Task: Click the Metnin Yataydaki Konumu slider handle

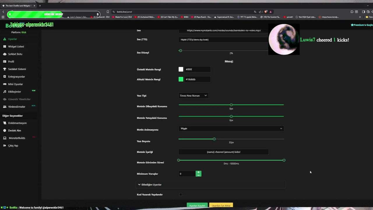Action: click(x=231, y=116)
